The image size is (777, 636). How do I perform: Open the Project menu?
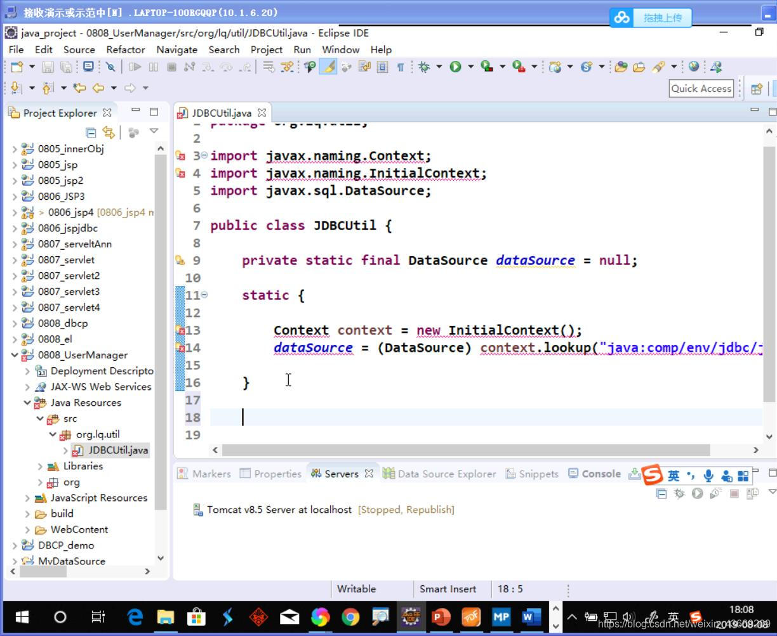(x=267, y=49)
